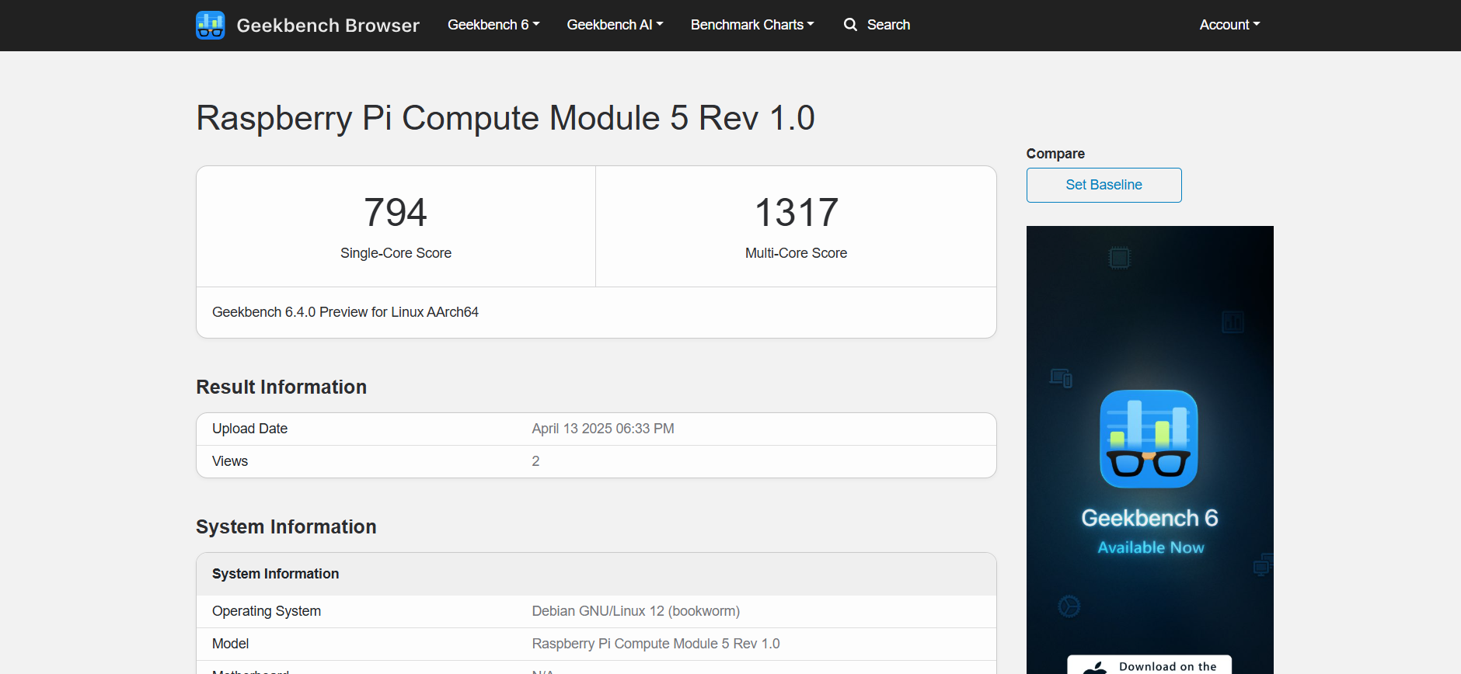Open the Geekbench 6 dropdown menu
The width and height of the screenshot is (1461, 674).
pos(493,25)
